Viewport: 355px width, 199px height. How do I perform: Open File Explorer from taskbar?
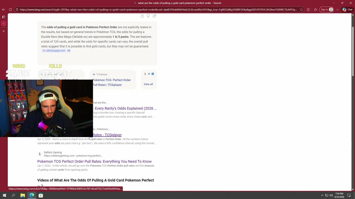click(x=23, y=195)
